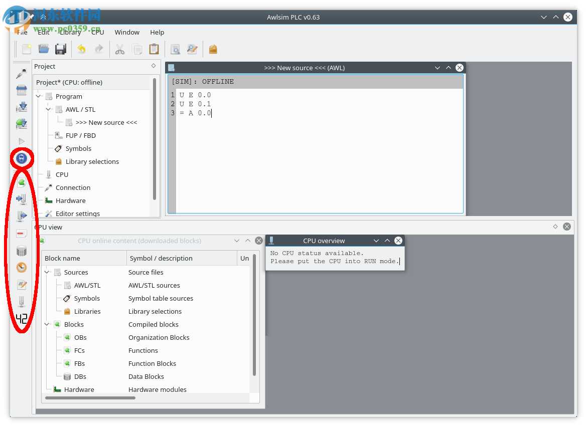Collapse the Sources node in CPU view
Screen dimensions: 587x427
(x=47, y=272)
